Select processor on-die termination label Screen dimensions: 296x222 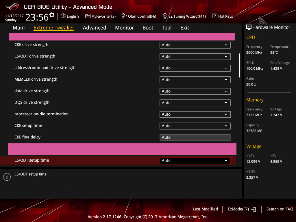41,114
